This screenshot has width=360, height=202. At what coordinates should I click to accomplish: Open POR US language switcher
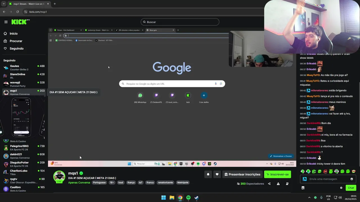[x=328, y=198]
